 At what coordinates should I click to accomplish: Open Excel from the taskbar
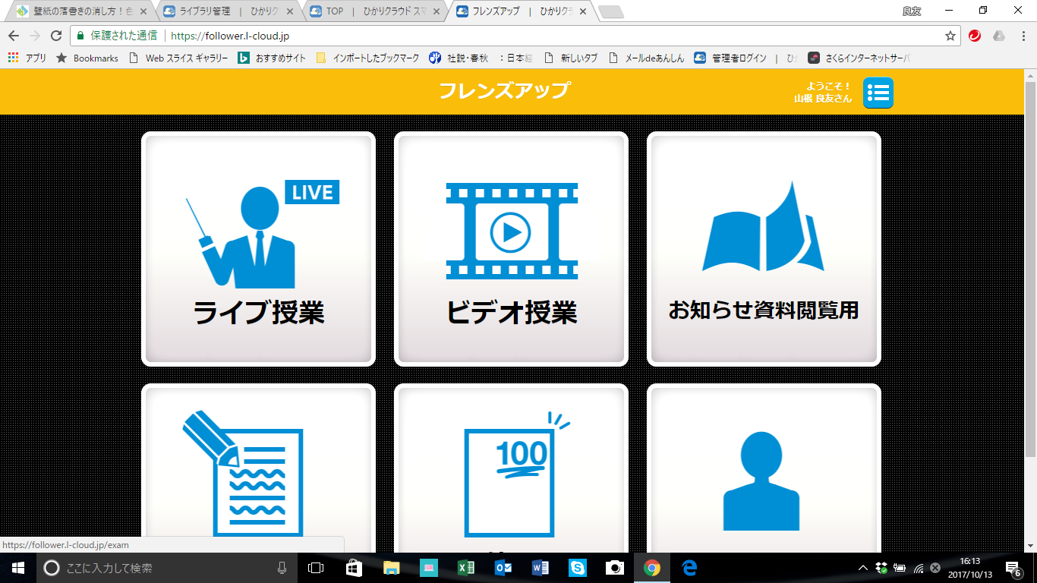click(x=466, y=568)
